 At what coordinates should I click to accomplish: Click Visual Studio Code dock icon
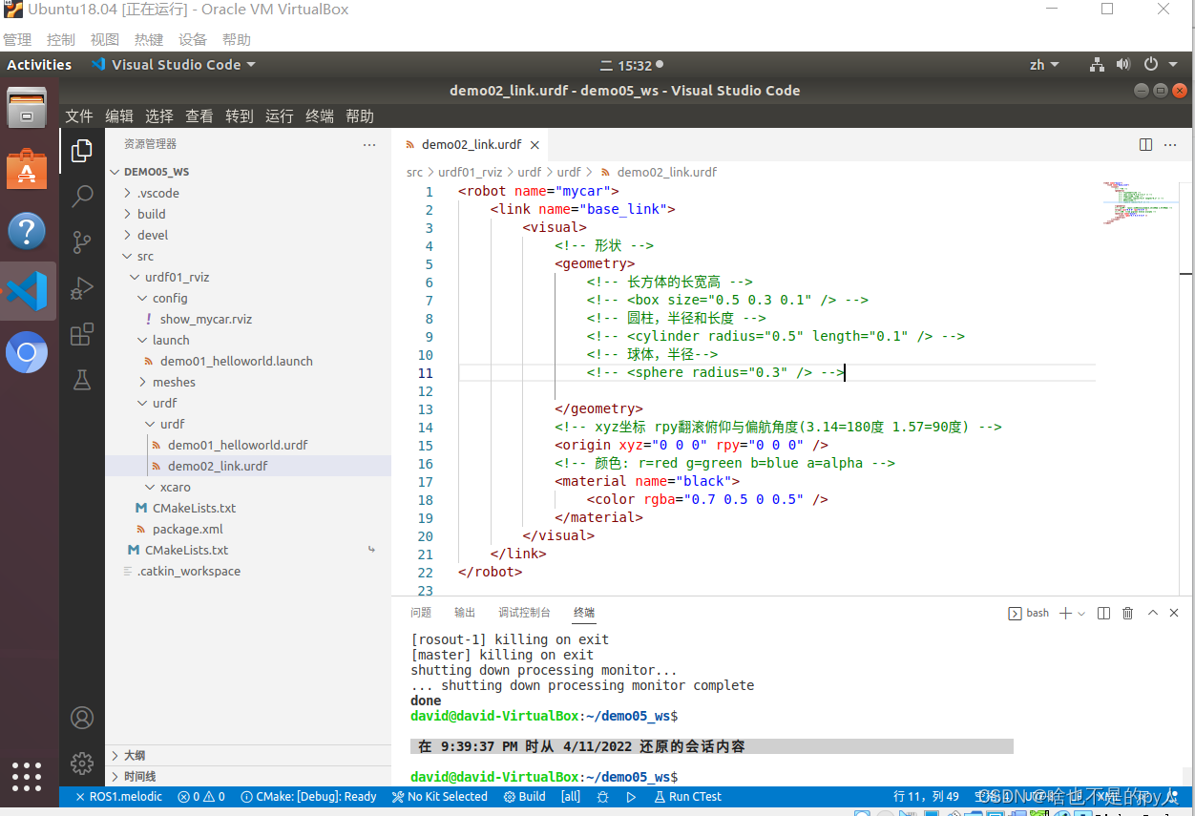[x=27, y=291]
